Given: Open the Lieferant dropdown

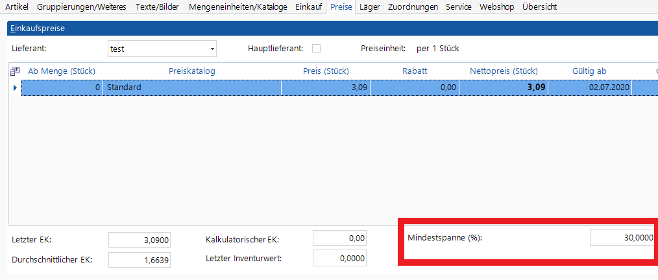Looking at the screenshot, I should pos(212,49).
